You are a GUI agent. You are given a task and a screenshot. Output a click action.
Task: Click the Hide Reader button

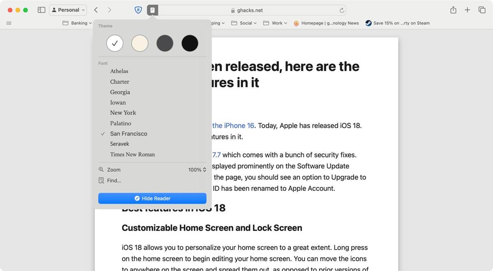click(x=152, y=198)
